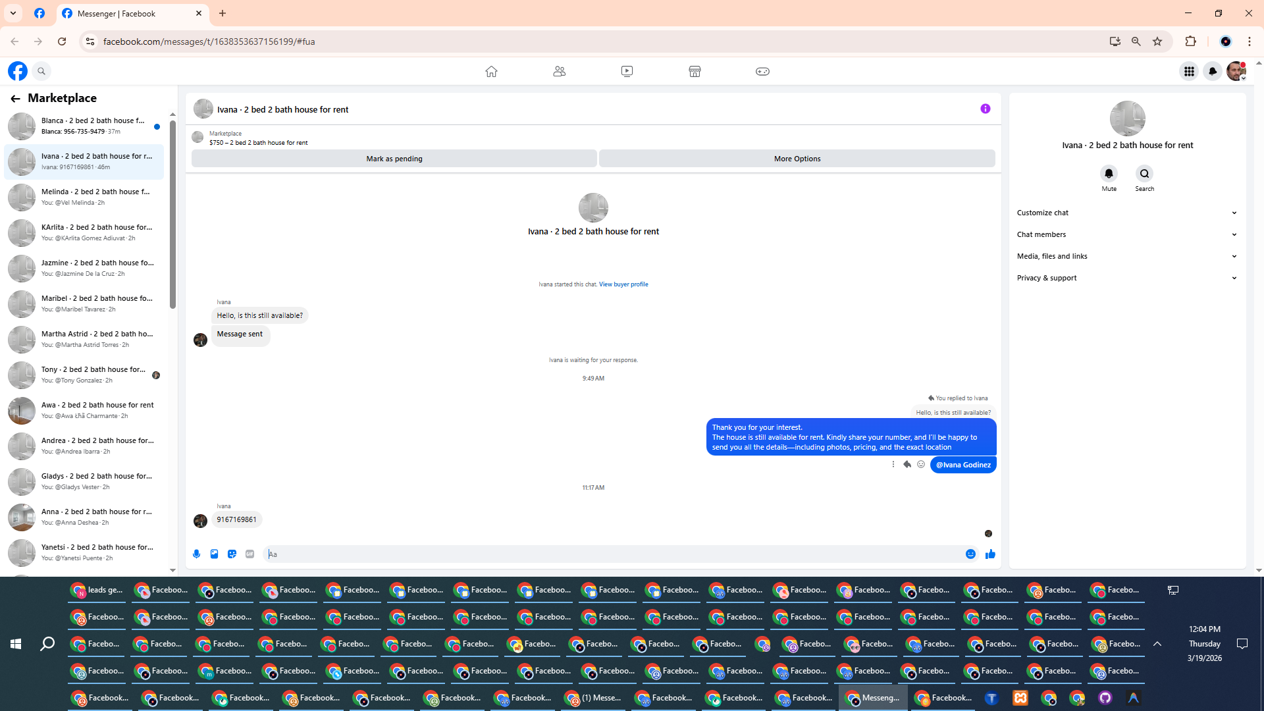1264x711 pixels.
Task: Open the Windows Start menu
Action: tap(16, 644)
